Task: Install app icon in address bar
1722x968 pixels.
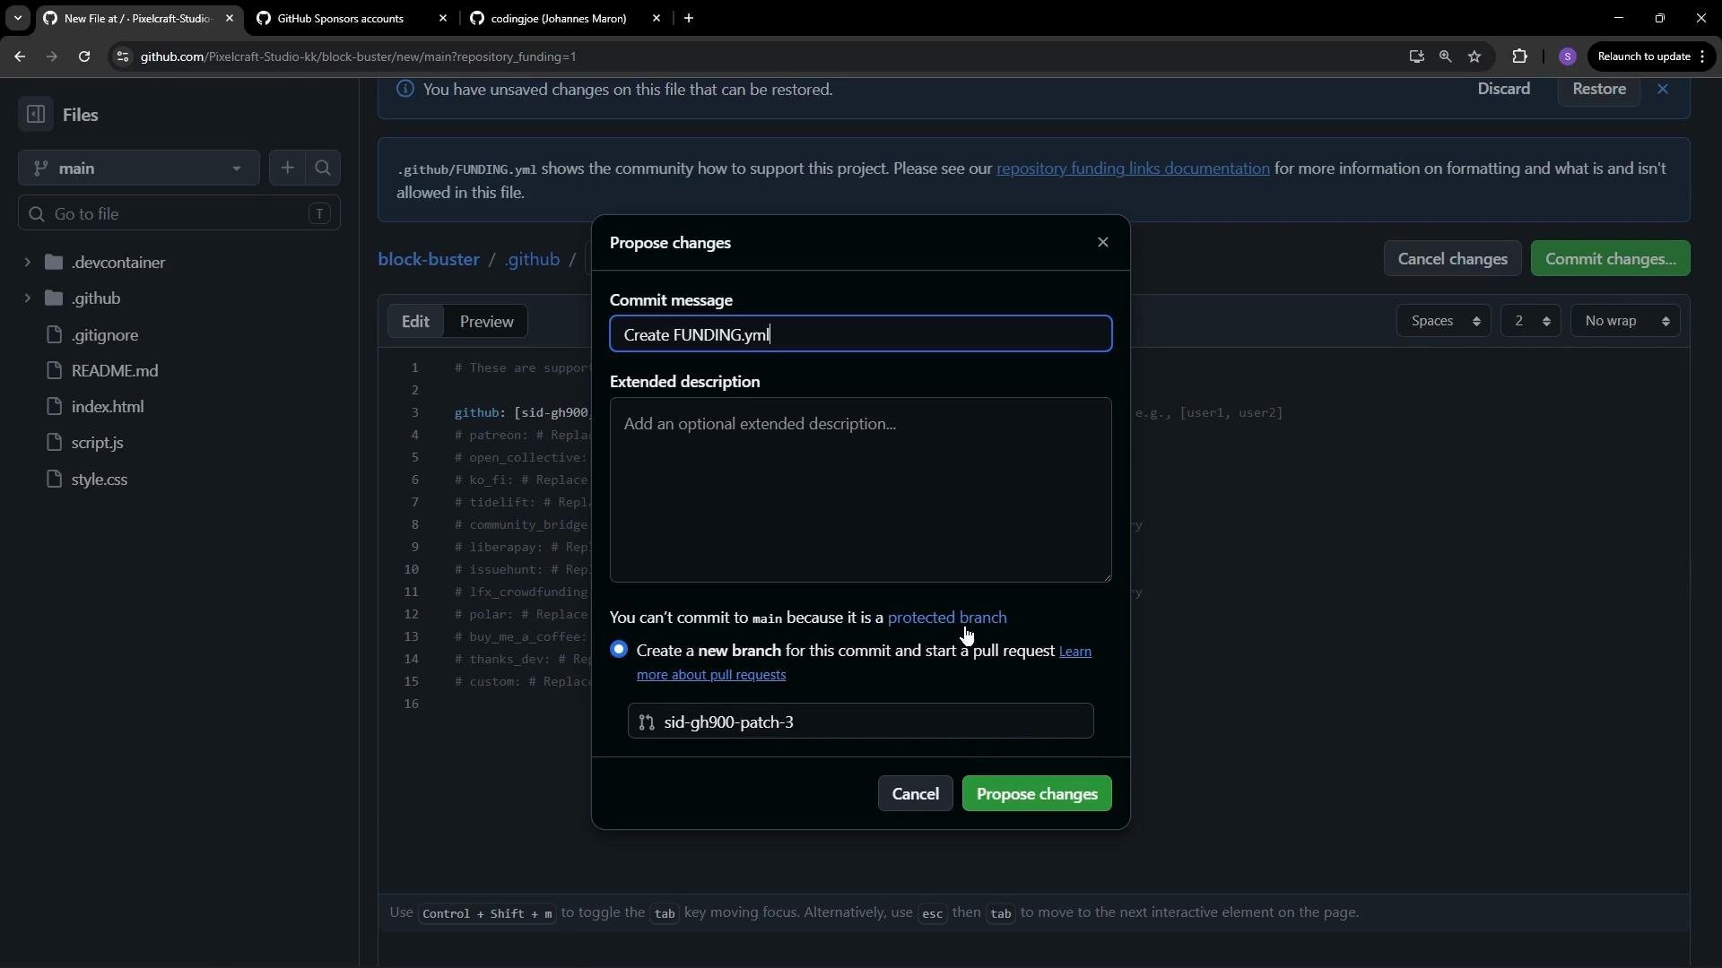Action: [1416, 56]
